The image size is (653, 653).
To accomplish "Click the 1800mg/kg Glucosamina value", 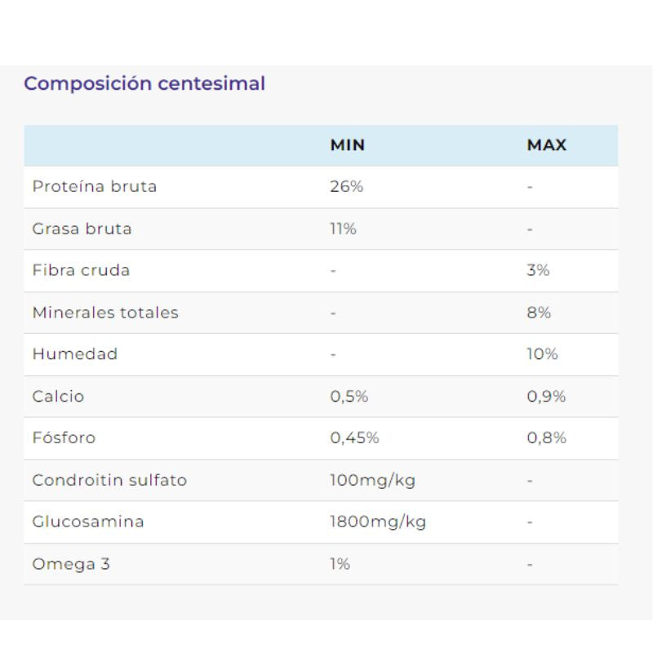I will (x=378, y=522).
